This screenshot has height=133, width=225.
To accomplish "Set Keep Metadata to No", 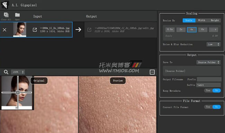I will [217, 90].
